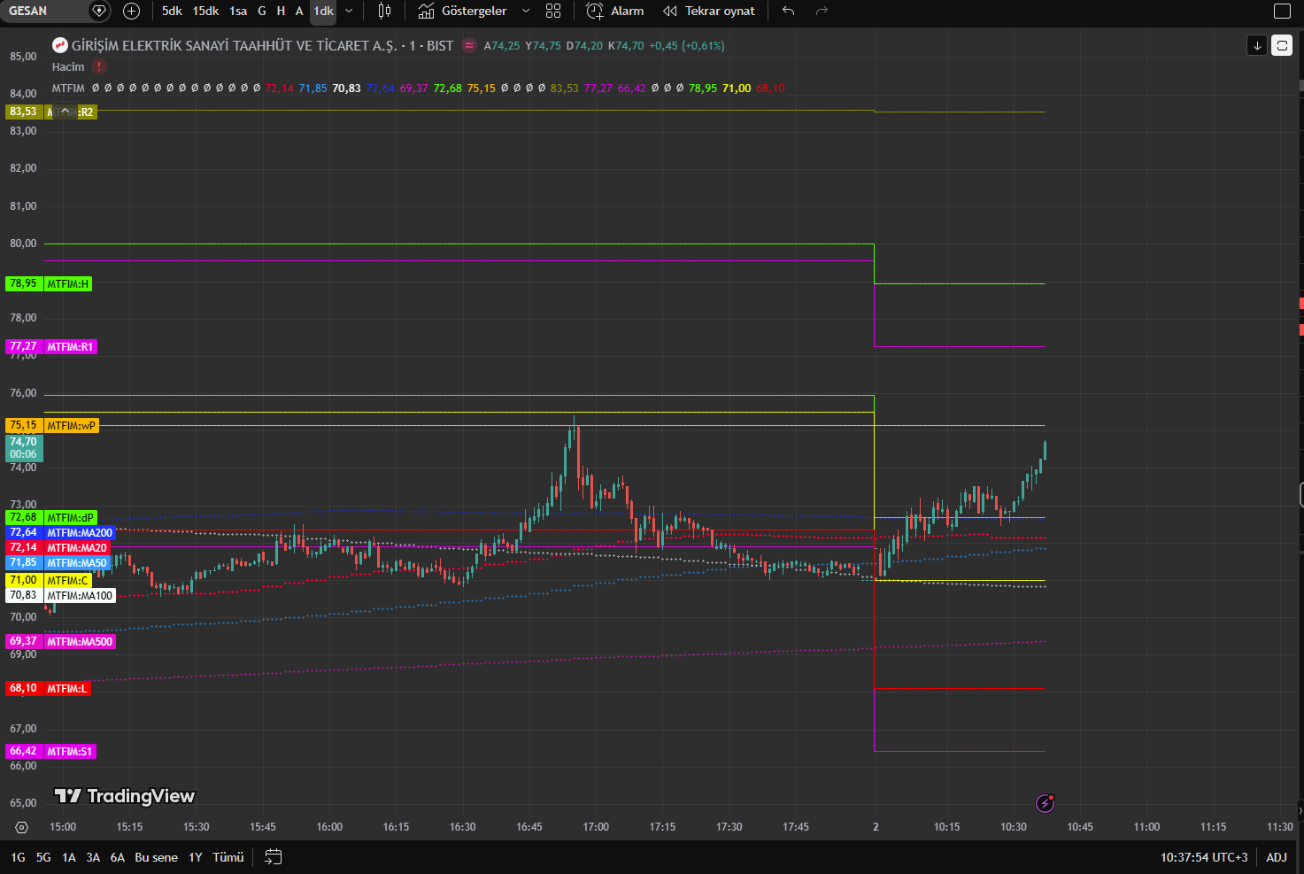Viewport: 1304px width, 874px height.
Task: Click the 71,85 MTFIM:MA50 price label
Action: (58, 562)
